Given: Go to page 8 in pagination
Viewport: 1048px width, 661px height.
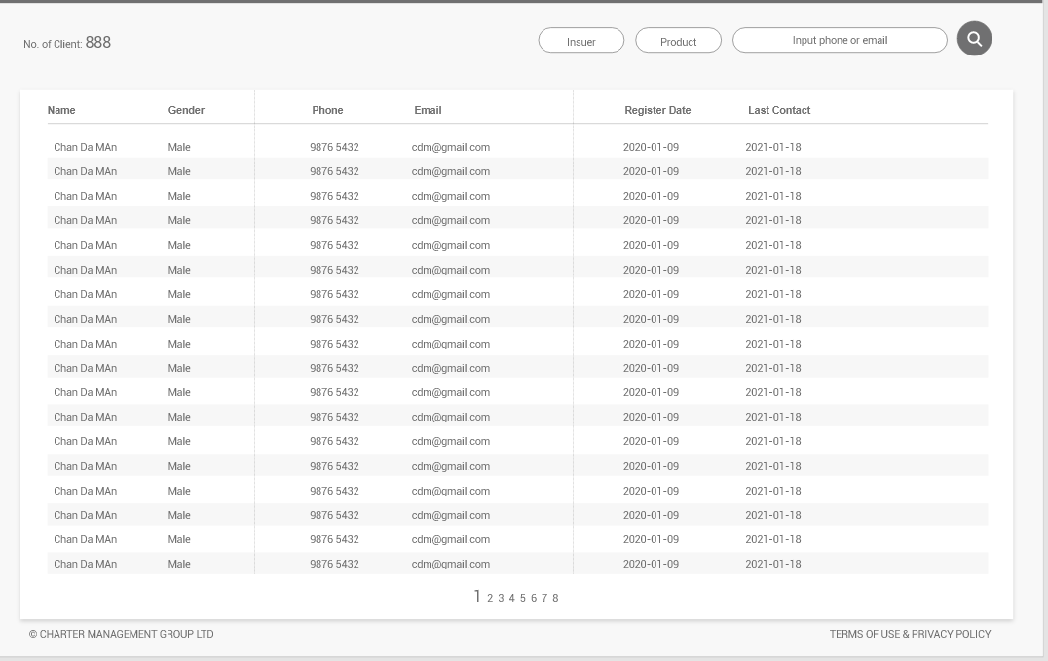Looking at the screenshot, I should tap(555, 598).
